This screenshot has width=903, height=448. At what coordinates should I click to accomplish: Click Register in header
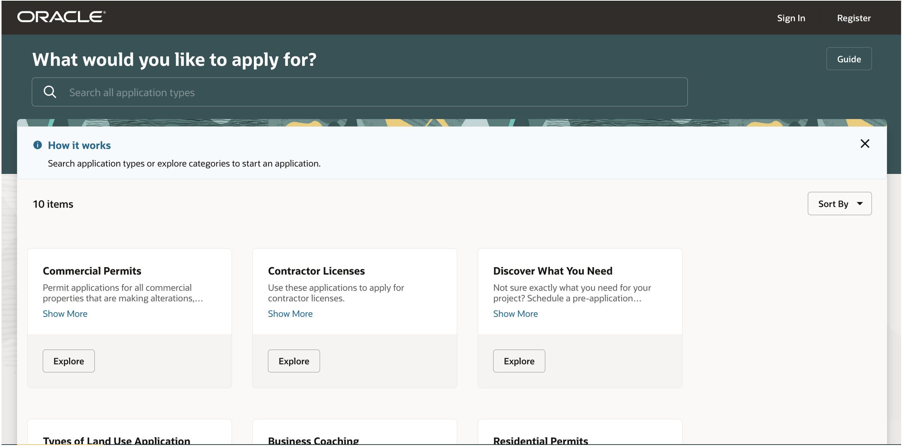[x=853, y=18]
